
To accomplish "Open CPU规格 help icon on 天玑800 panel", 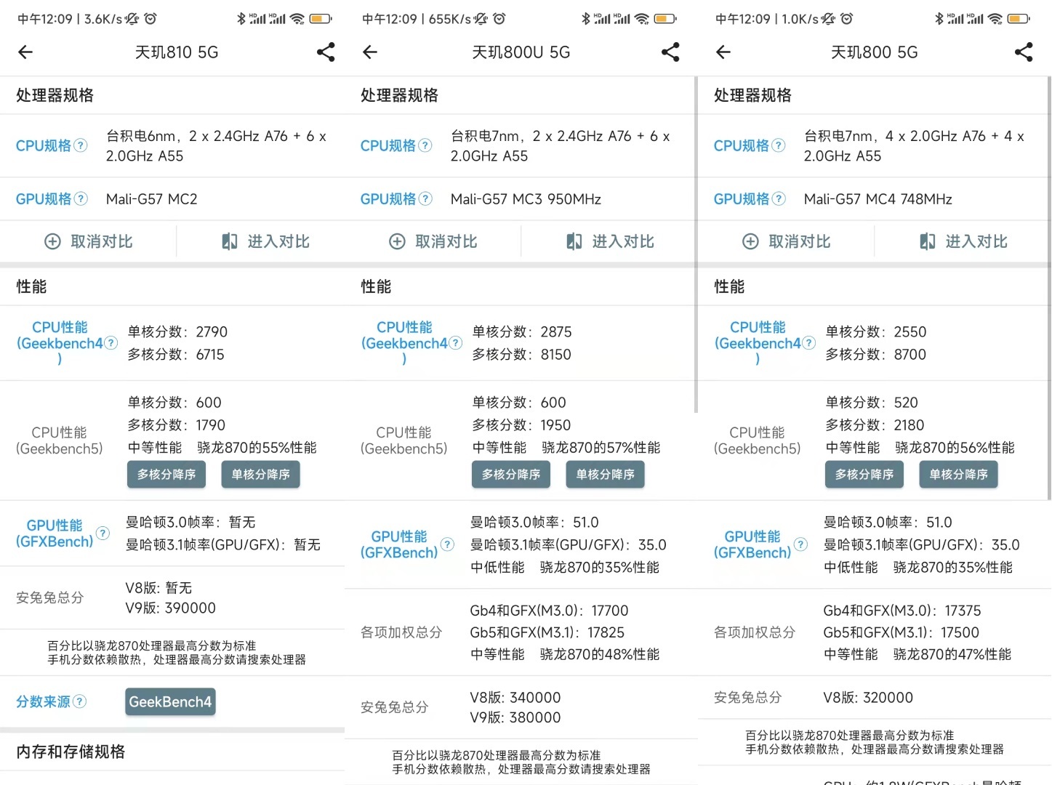I will 779,145.
